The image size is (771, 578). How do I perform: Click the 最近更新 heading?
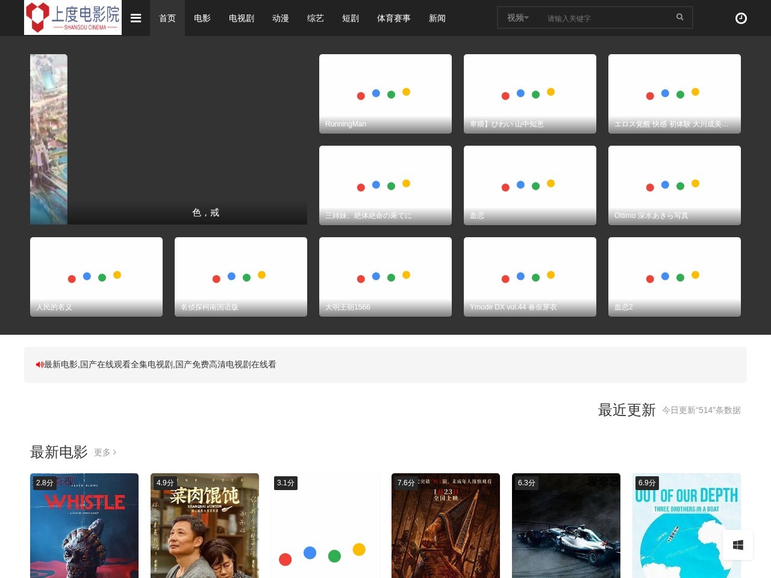pos(626,410)
